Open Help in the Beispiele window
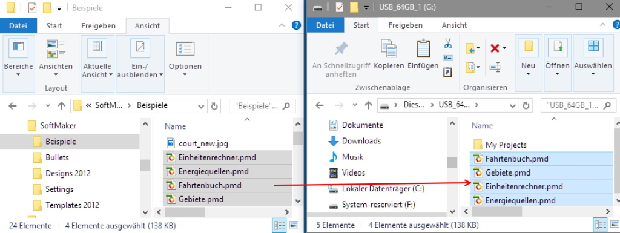 [296, 25]
